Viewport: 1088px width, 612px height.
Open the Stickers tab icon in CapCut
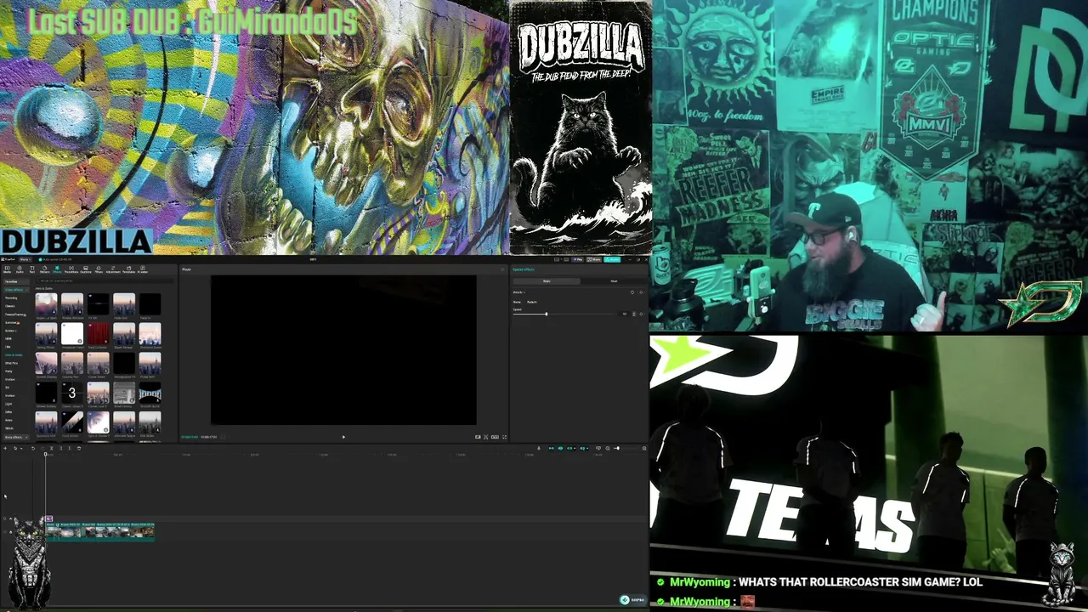45,269
